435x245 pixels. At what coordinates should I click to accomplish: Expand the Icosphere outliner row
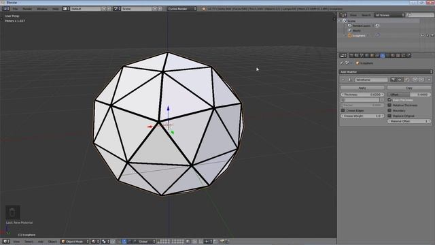[346, 35]
